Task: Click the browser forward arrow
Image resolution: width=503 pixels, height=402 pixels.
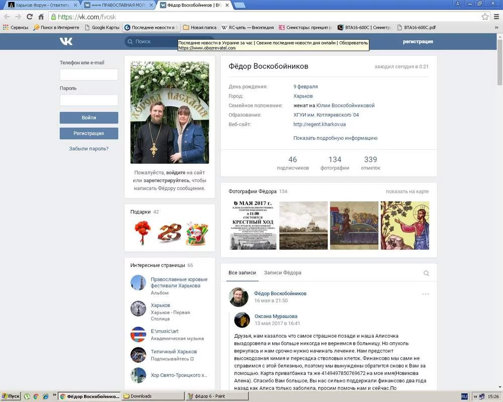Action: click(18, 17)
